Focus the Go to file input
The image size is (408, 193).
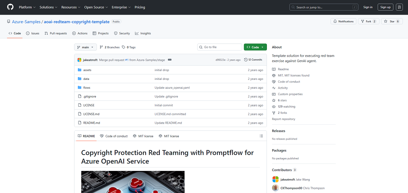pyautogui.click(x=220, y=47)
